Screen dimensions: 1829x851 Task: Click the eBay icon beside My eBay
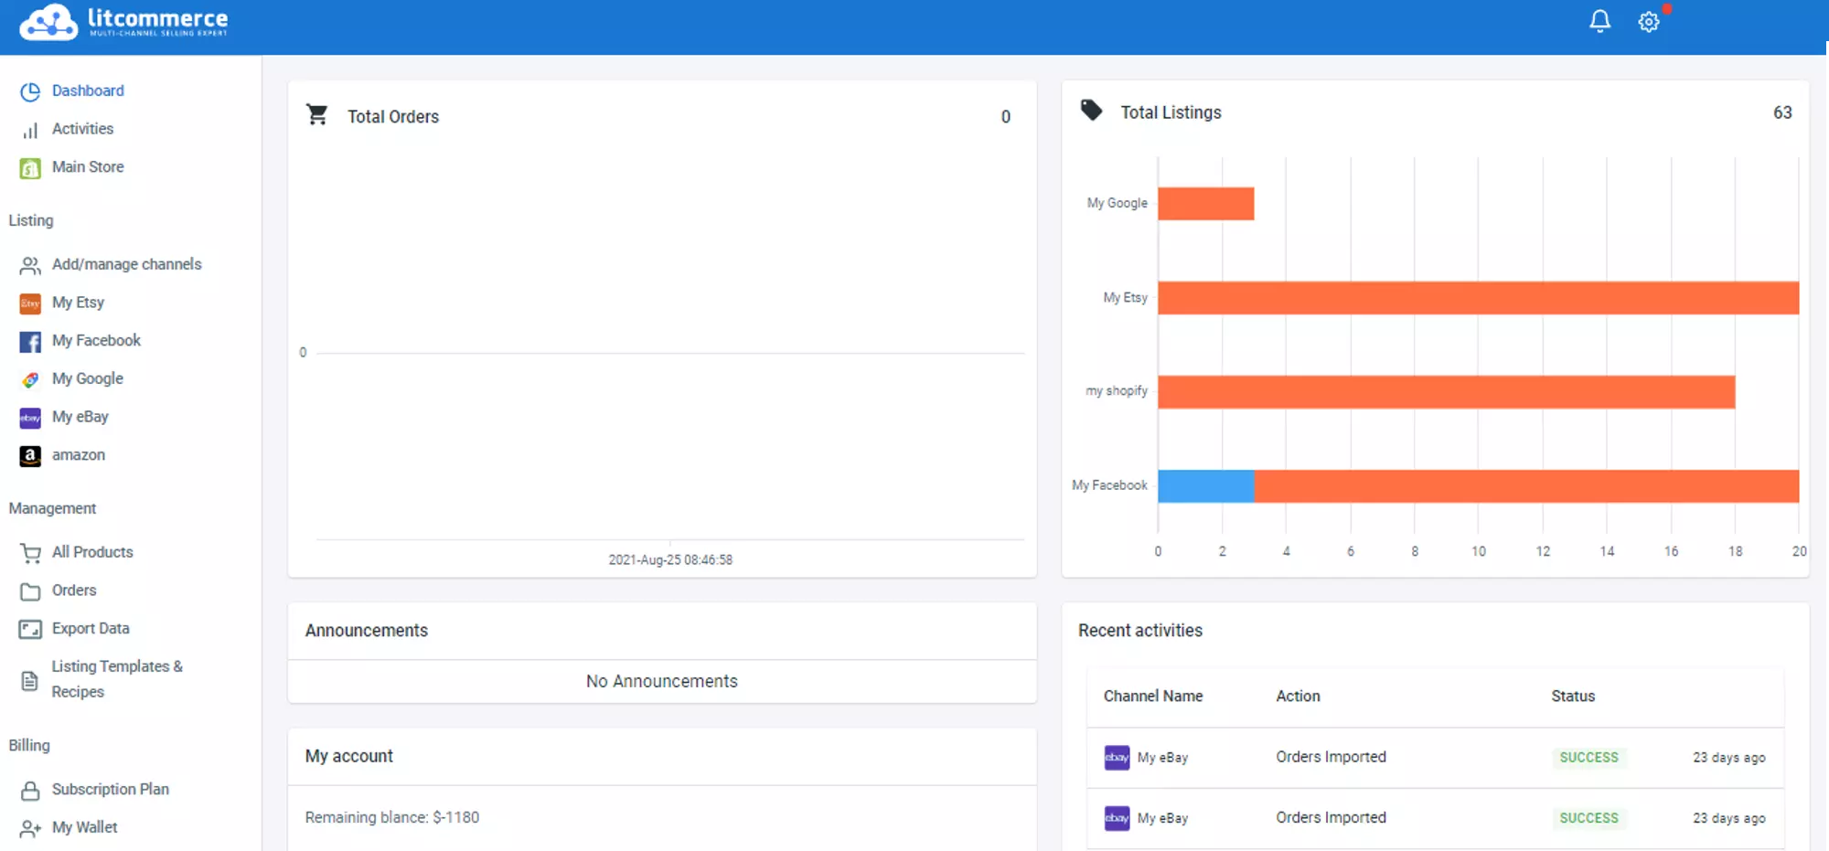click(x=29, y=418)
